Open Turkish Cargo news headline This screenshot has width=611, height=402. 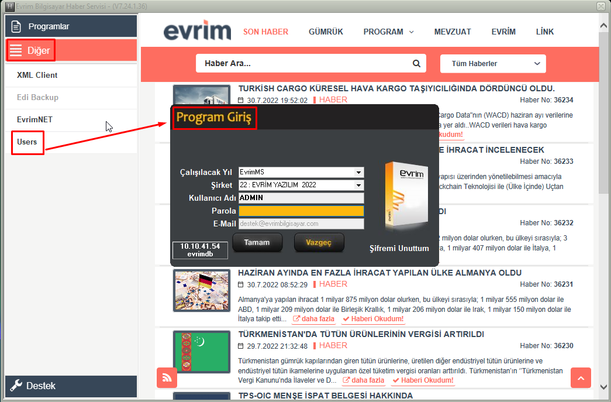coord(396,88)
